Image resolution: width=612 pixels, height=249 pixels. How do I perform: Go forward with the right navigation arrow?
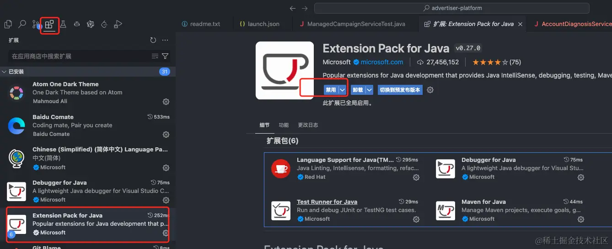tap(306, 8)
